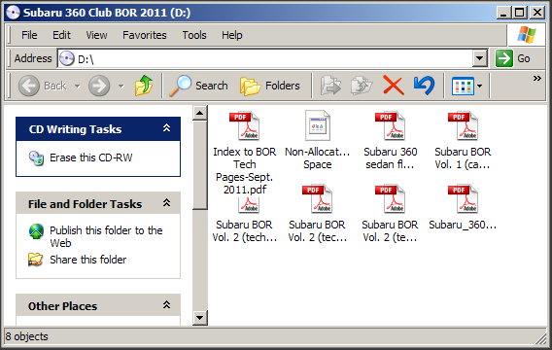Select Subaru BOR Vol. 2 (tec... PDF icon

[317, 199]
